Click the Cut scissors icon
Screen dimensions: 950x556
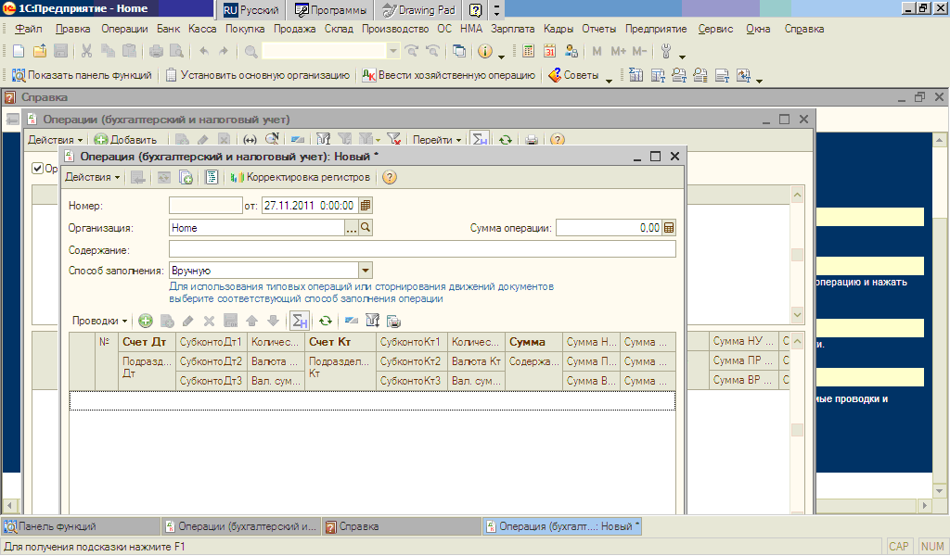[86, 51]
